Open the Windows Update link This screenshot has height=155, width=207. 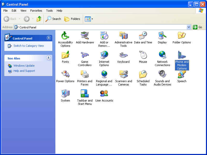point(24,66)
